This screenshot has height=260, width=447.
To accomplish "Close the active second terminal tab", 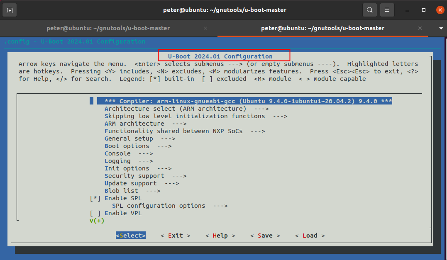I will coord(420,28).
